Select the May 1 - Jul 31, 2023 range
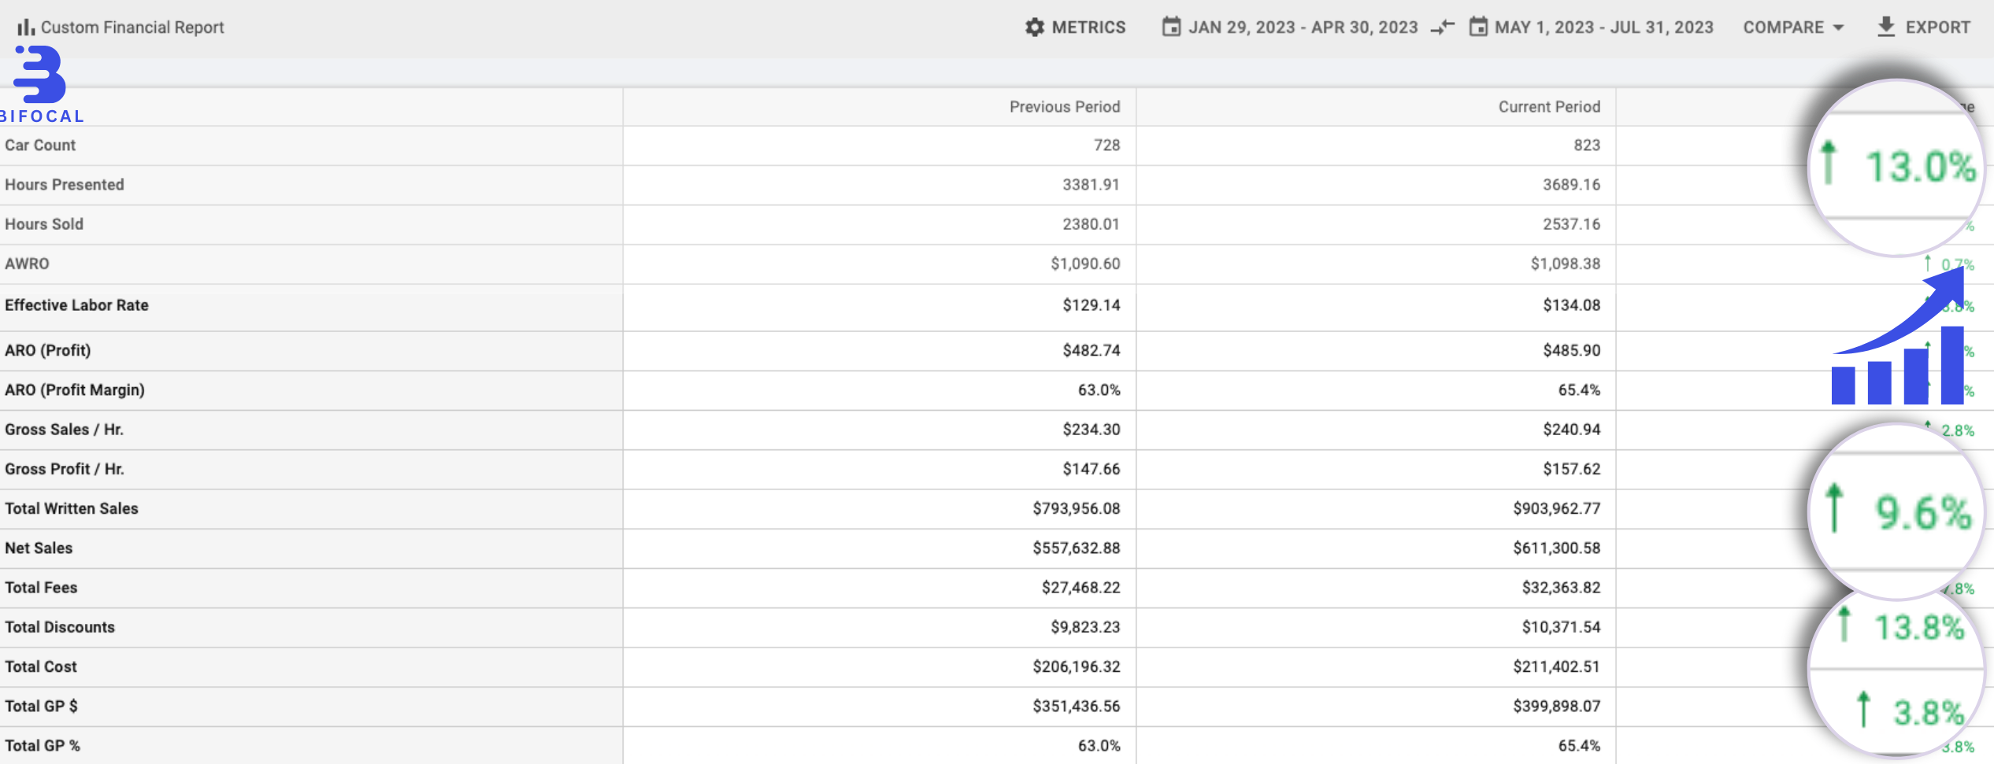 1603,28
